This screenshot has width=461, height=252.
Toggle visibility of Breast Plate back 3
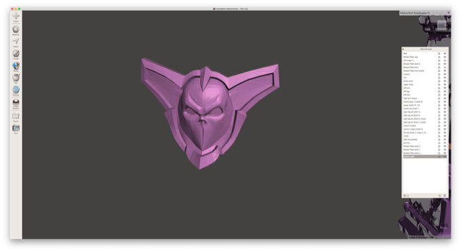445,146
